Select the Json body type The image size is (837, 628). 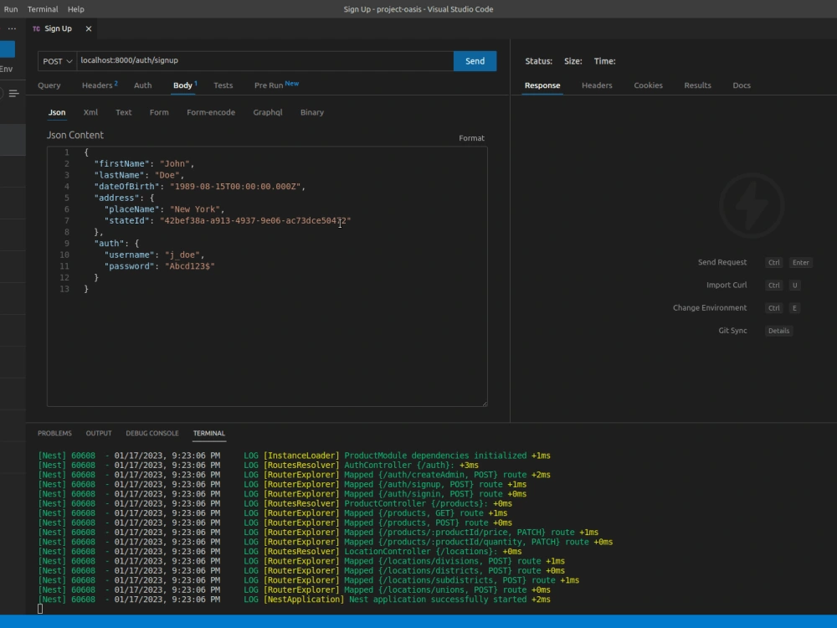57,113
